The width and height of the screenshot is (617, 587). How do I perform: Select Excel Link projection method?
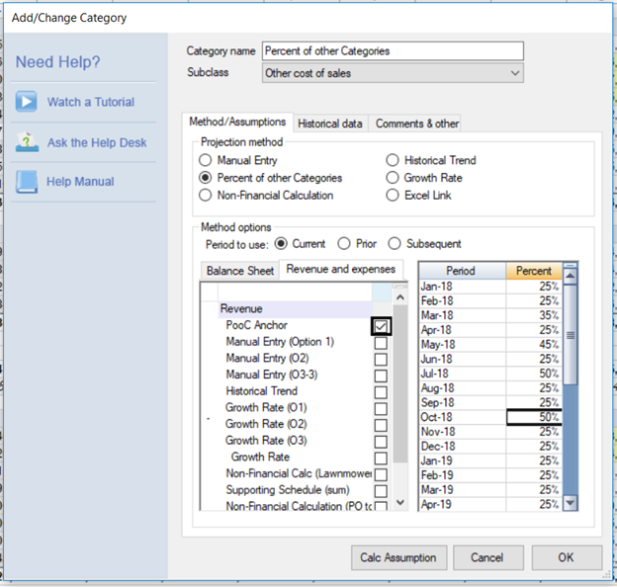393,195
